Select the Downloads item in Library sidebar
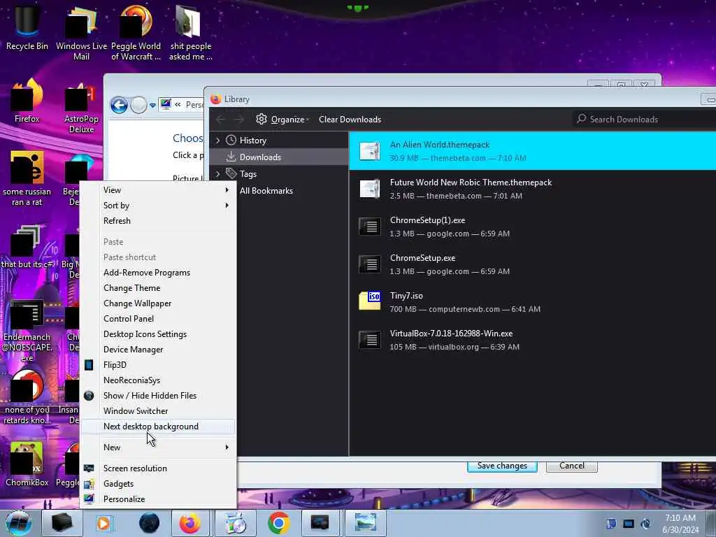This screenshot has height=537, width=716. 280,157
